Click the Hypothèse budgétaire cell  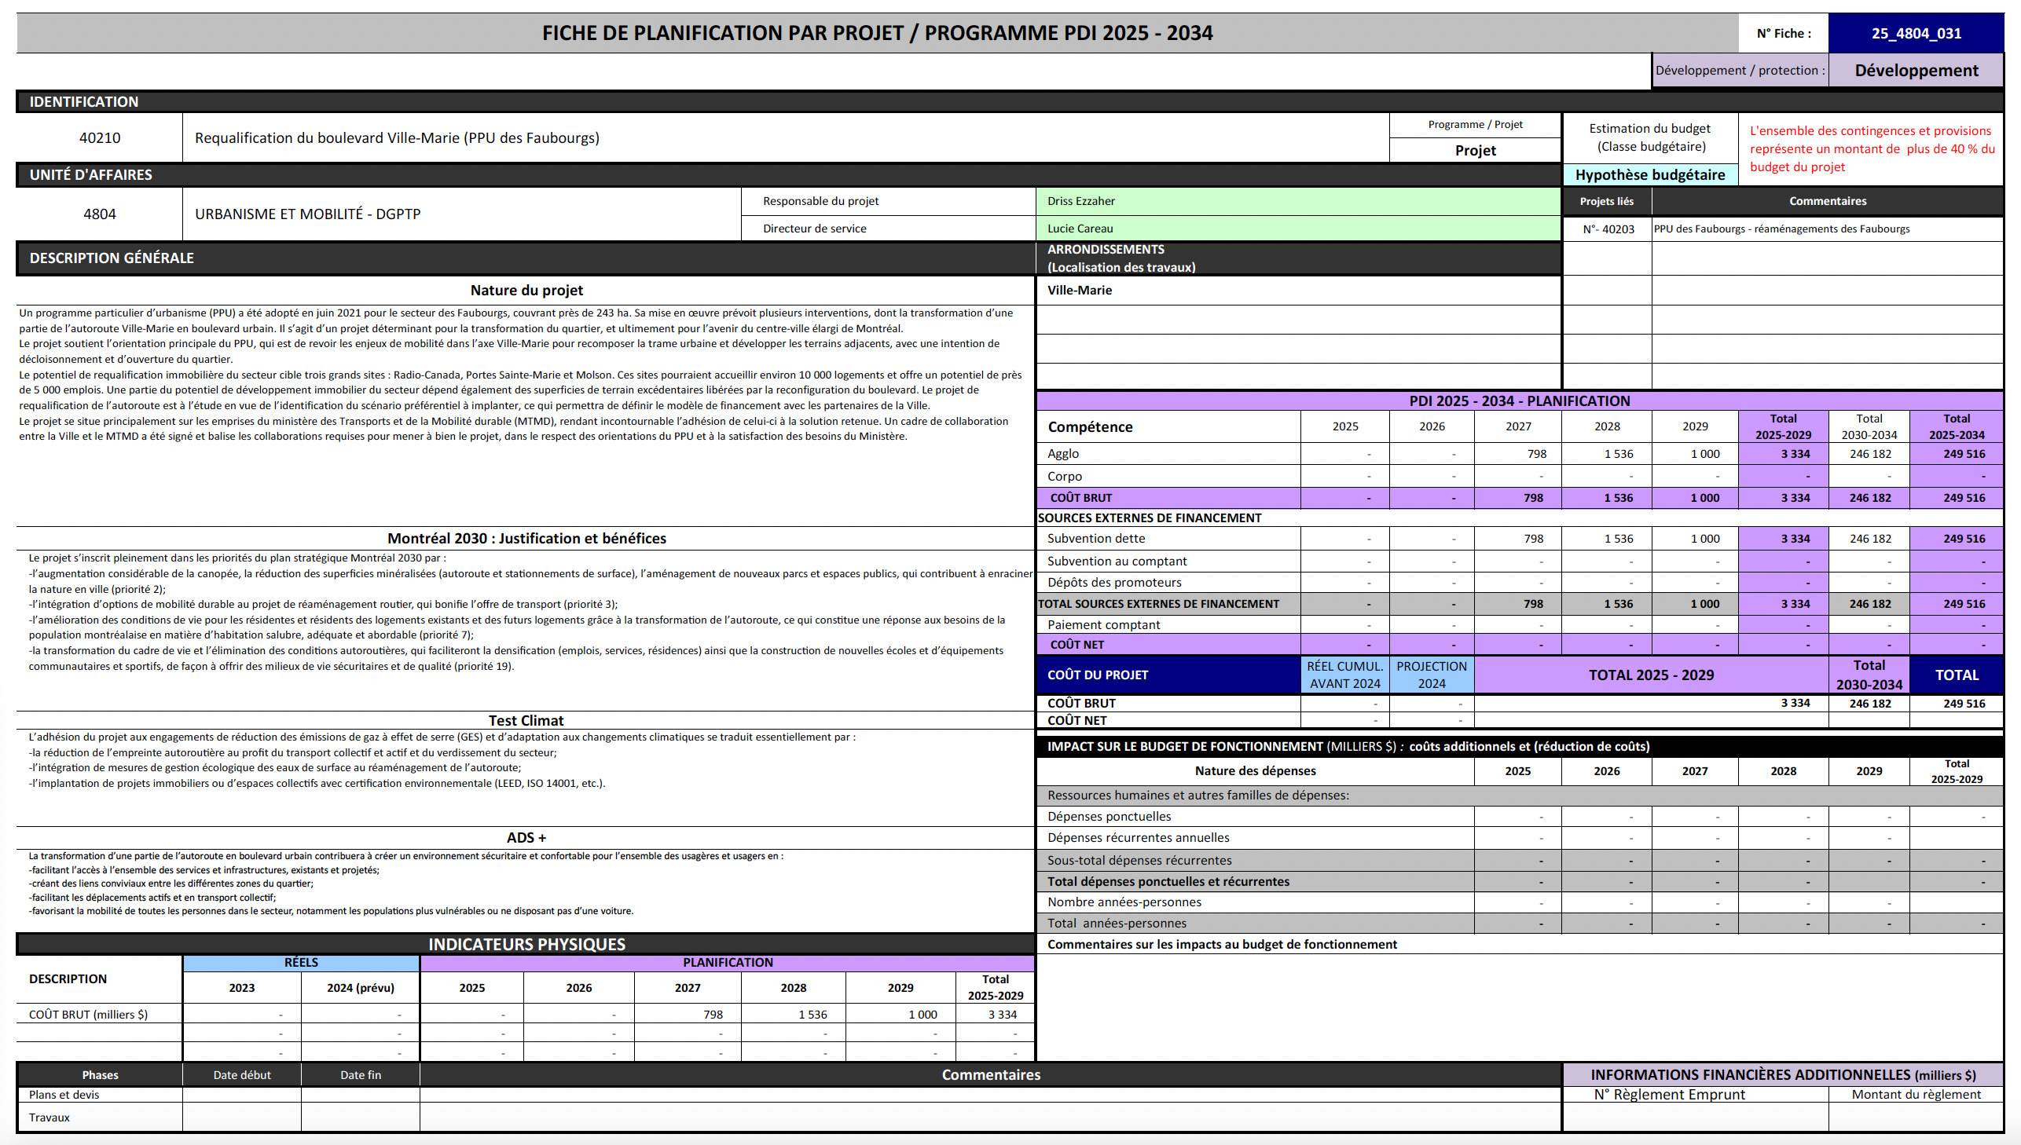pos(1649,174)
